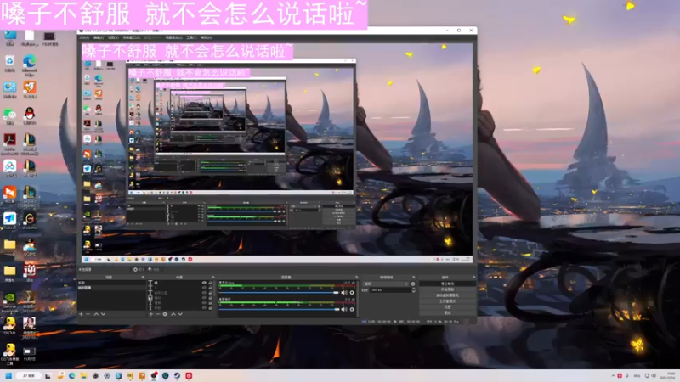The width and height of the screenshot is (680, 382).
Task: Pop out the Audio Mixer dock panel
Action: pos(356,278)
